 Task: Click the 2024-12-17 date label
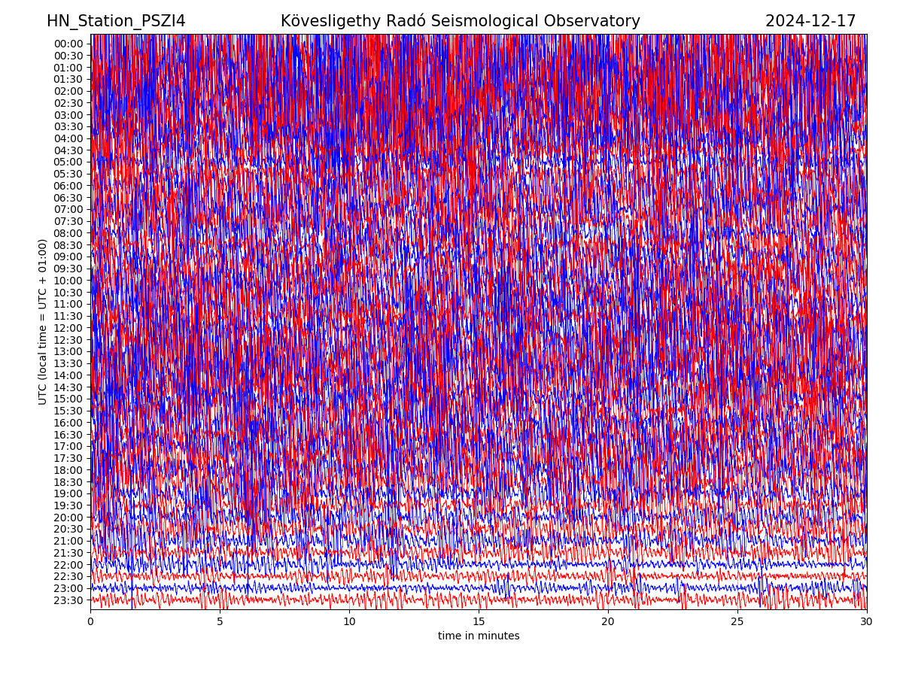[810, 21]
